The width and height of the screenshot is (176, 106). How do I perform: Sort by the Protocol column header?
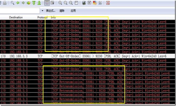[x=43, y=17]
